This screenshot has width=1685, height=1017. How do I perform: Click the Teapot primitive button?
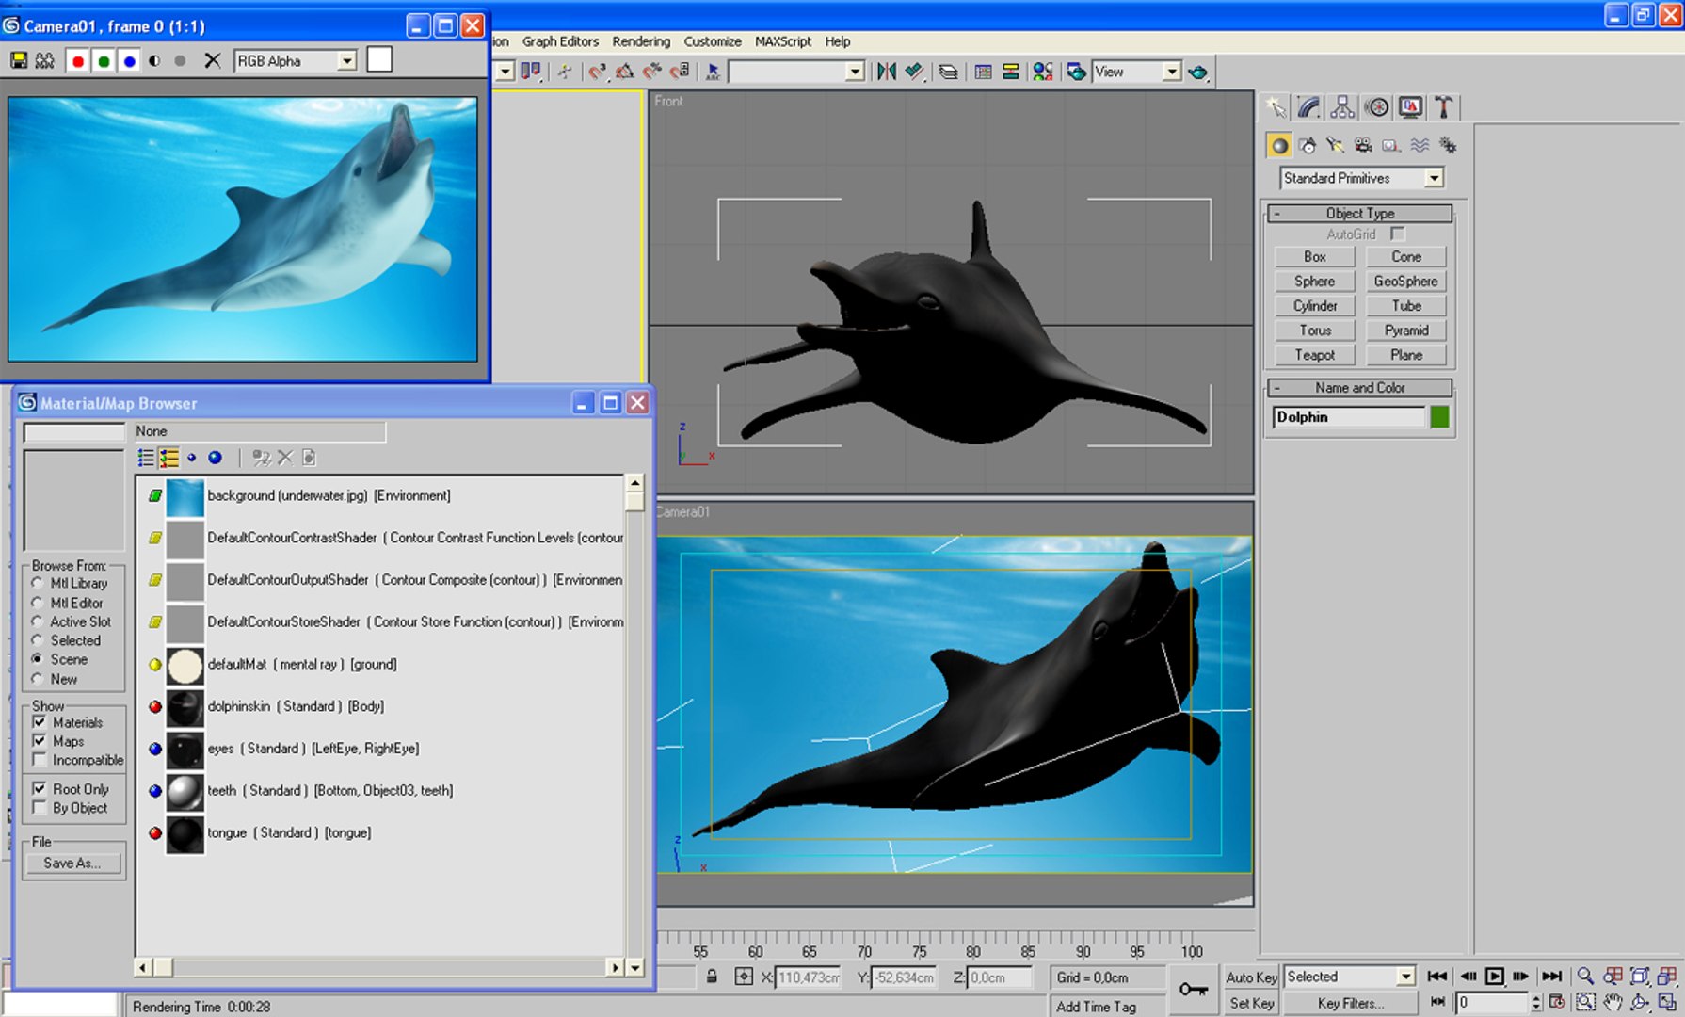click(x=1314, y=355)
